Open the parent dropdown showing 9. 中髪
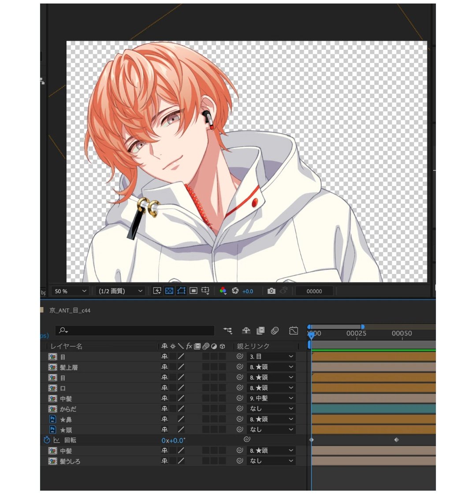476x499 pixels. [271, 398]
